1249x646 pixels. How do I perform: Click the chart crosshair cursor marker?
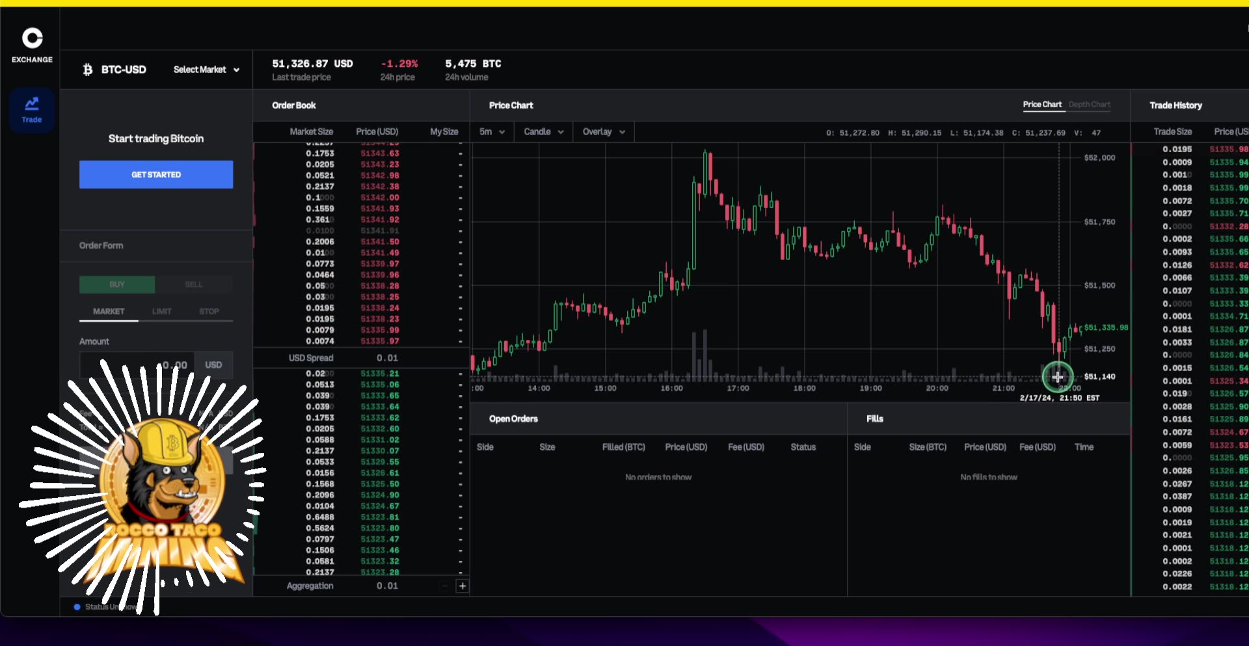click(x=1058, y=376)
